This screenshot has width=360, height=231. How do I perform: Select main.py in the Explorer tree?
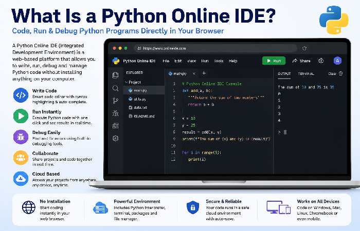tap(144, 90)
